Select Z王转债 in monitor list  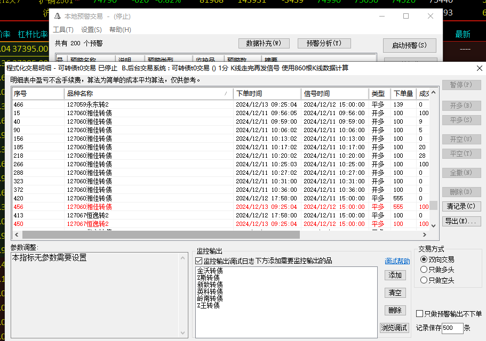[x=208, y=305]
